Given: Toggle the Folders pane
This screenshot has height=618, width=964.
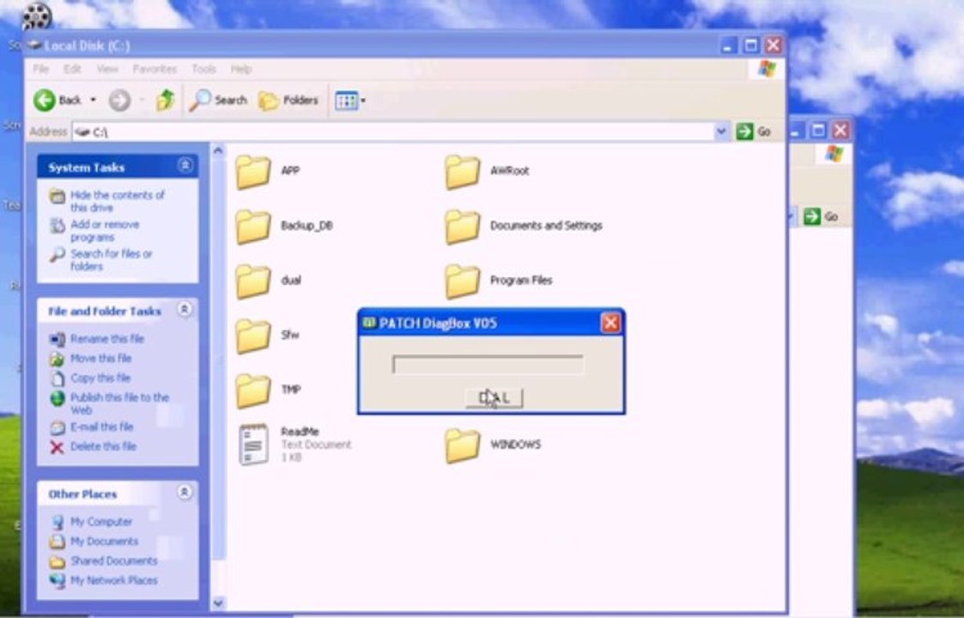Looking at the screenshot, I should [288, 100].
